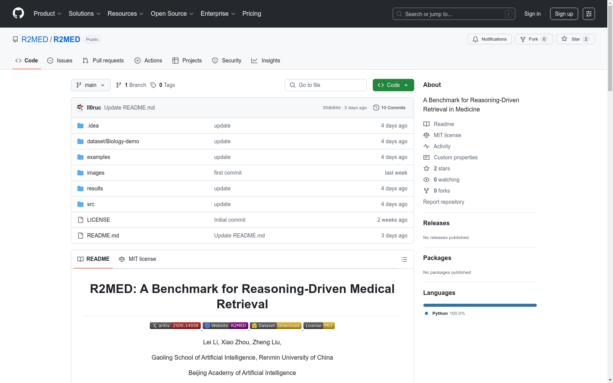Click the LICENSE file icon

80,220
